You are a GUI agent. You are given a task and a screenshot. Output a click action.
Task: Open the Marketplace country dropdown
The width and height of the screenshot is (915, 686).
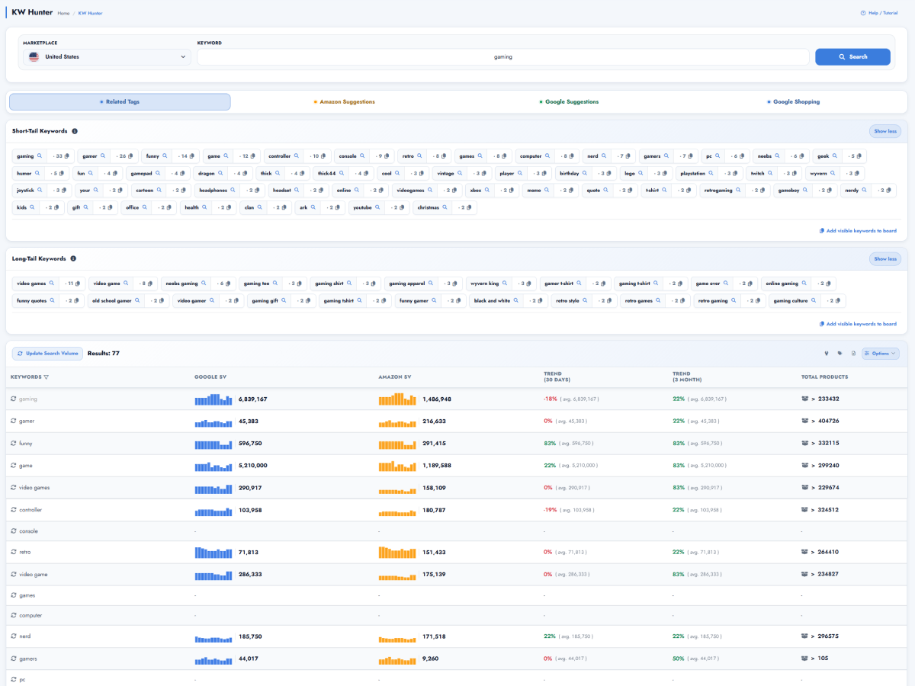[107, 57]
